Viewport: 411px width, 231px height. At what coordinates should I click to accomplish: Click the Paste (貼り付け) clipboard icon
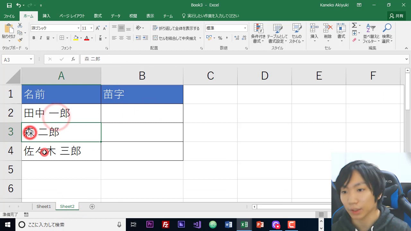[x=8, y=29]
